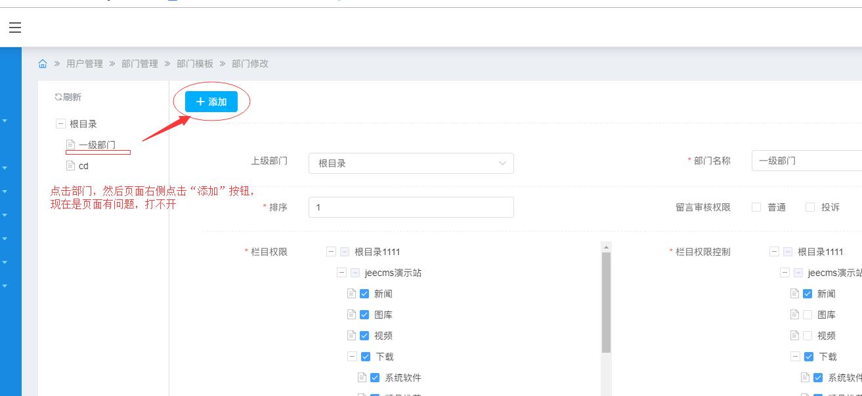Image resolution: width=862 pixels, height=396 pixels.
Task: Toggle the 投诉 message review checkbox
Action: tap(810, 207)
